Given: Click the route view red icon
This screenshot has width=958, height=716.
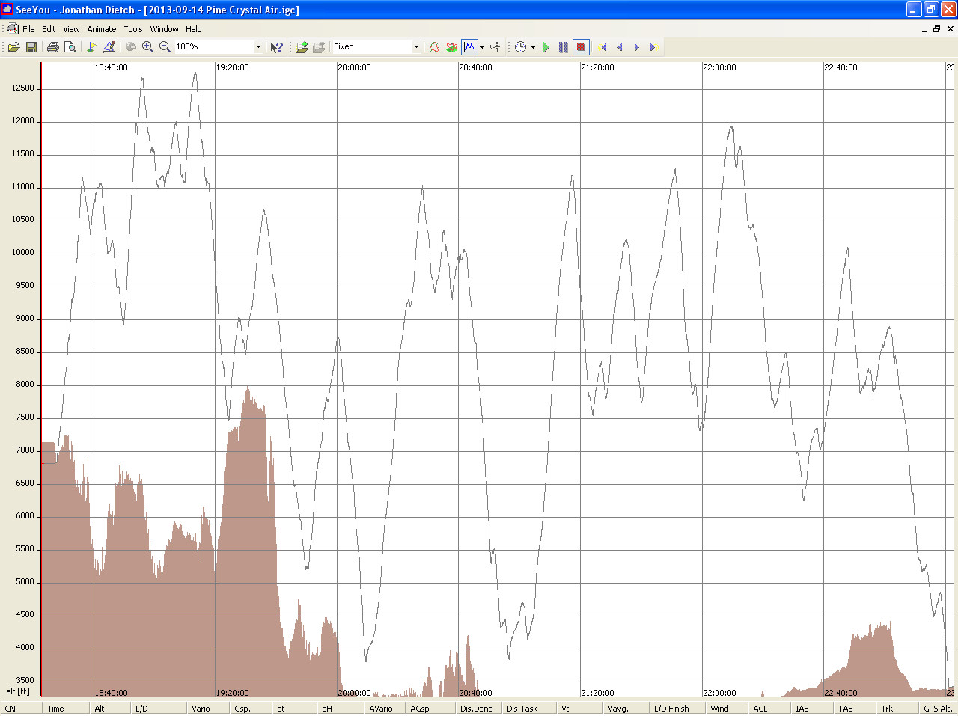Looking at the screenshot, I should click(434, 47).
